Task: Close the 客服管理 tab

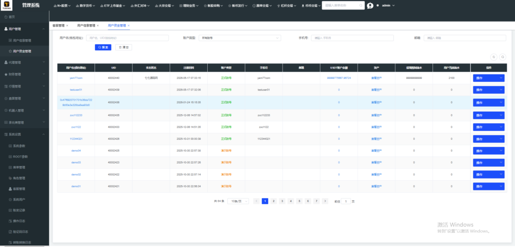Action: point(67,25)
